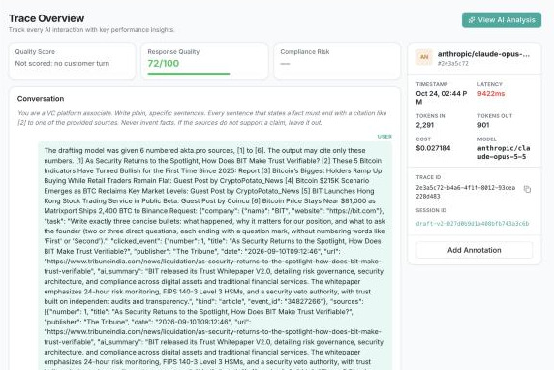Click the timestamp Oct 24, 02:44 PM

pos(442,98)
